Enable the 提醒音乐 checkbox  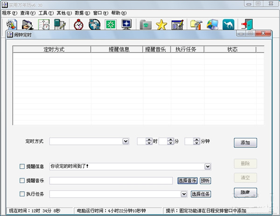tap(22, 180)
